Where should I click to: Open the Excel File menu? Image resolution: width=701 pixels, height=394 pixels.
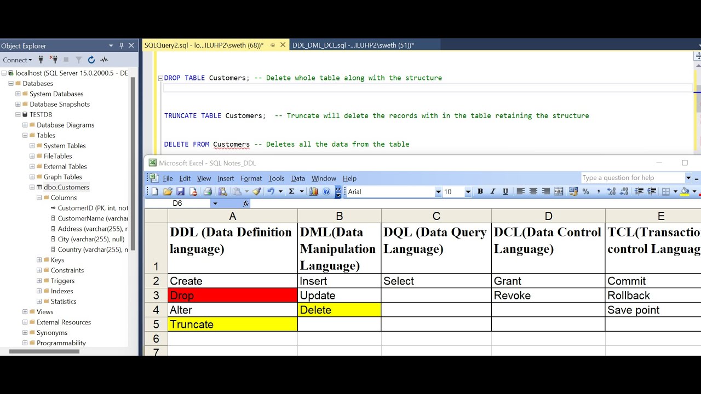pyautogui.click(x=168, y=178)
